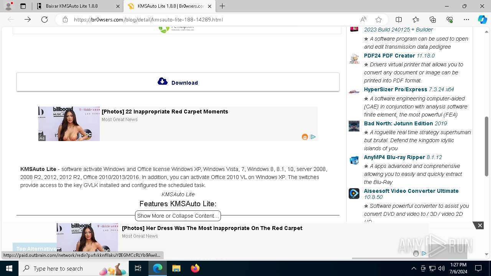491x276 pixels.
Task: Open network status in system tray
Action: 432,268
